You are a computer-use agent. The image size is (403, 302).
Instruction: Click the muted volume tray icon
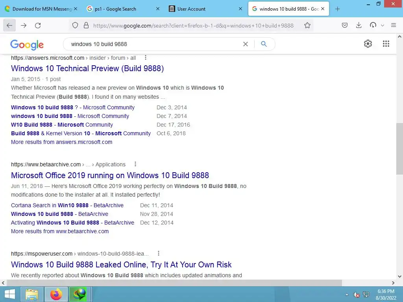pos(357,295)
